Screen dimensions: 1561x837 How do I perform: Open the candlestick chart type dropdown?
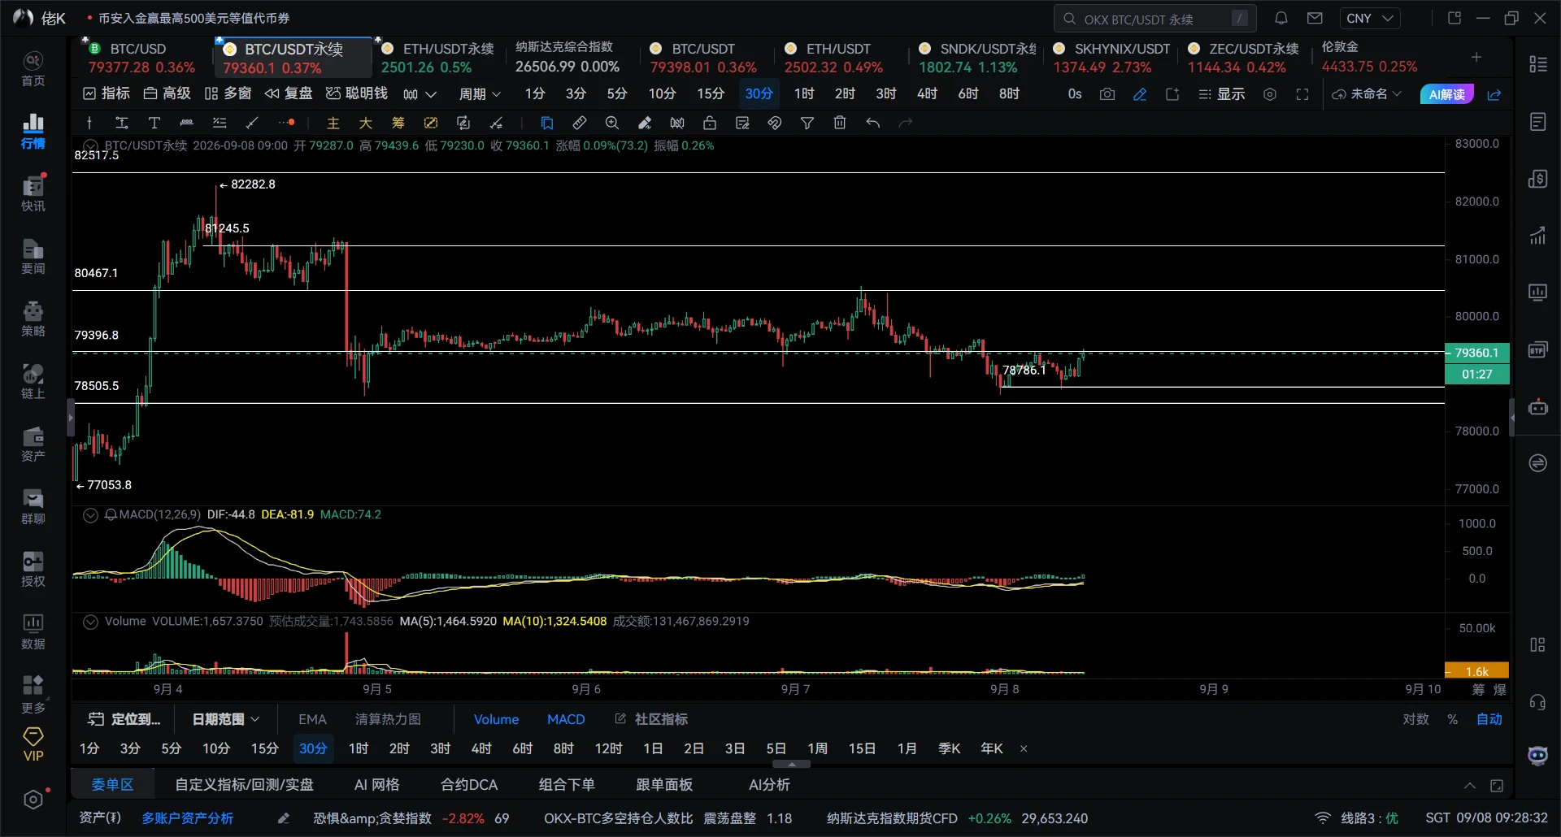click(x=420, y=94)
